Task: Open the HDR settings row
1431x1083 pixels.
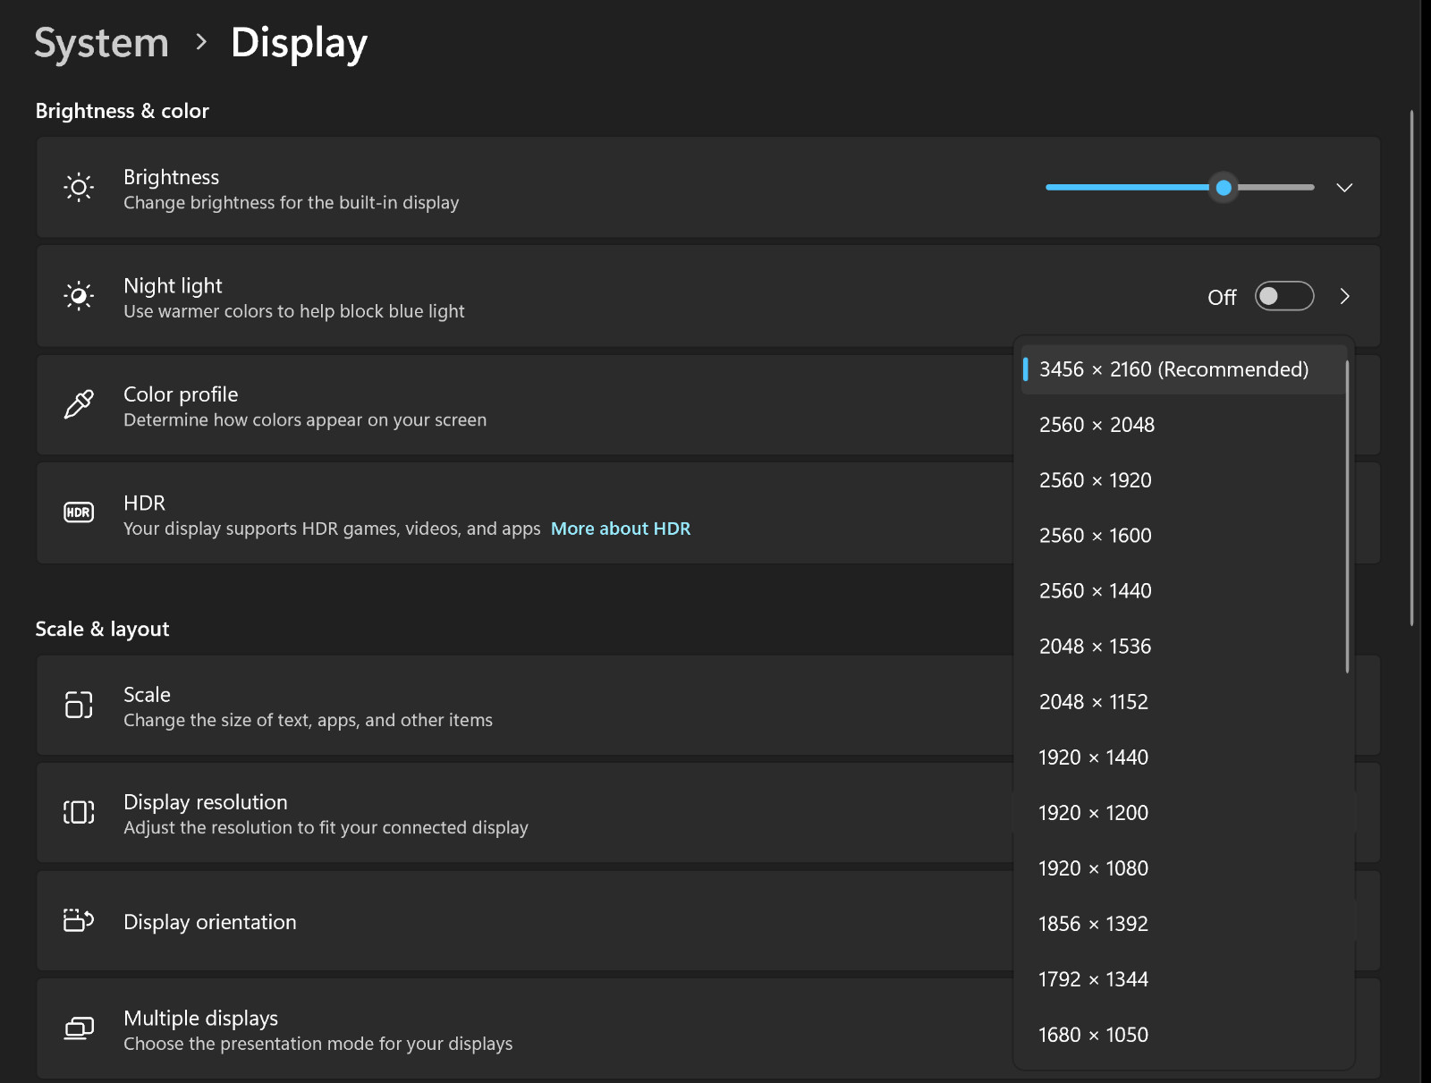Action: (x=525, y=513)
